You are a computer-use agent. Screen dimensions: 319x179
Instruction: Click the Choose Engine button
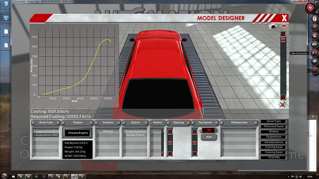[x=78, y=133]
